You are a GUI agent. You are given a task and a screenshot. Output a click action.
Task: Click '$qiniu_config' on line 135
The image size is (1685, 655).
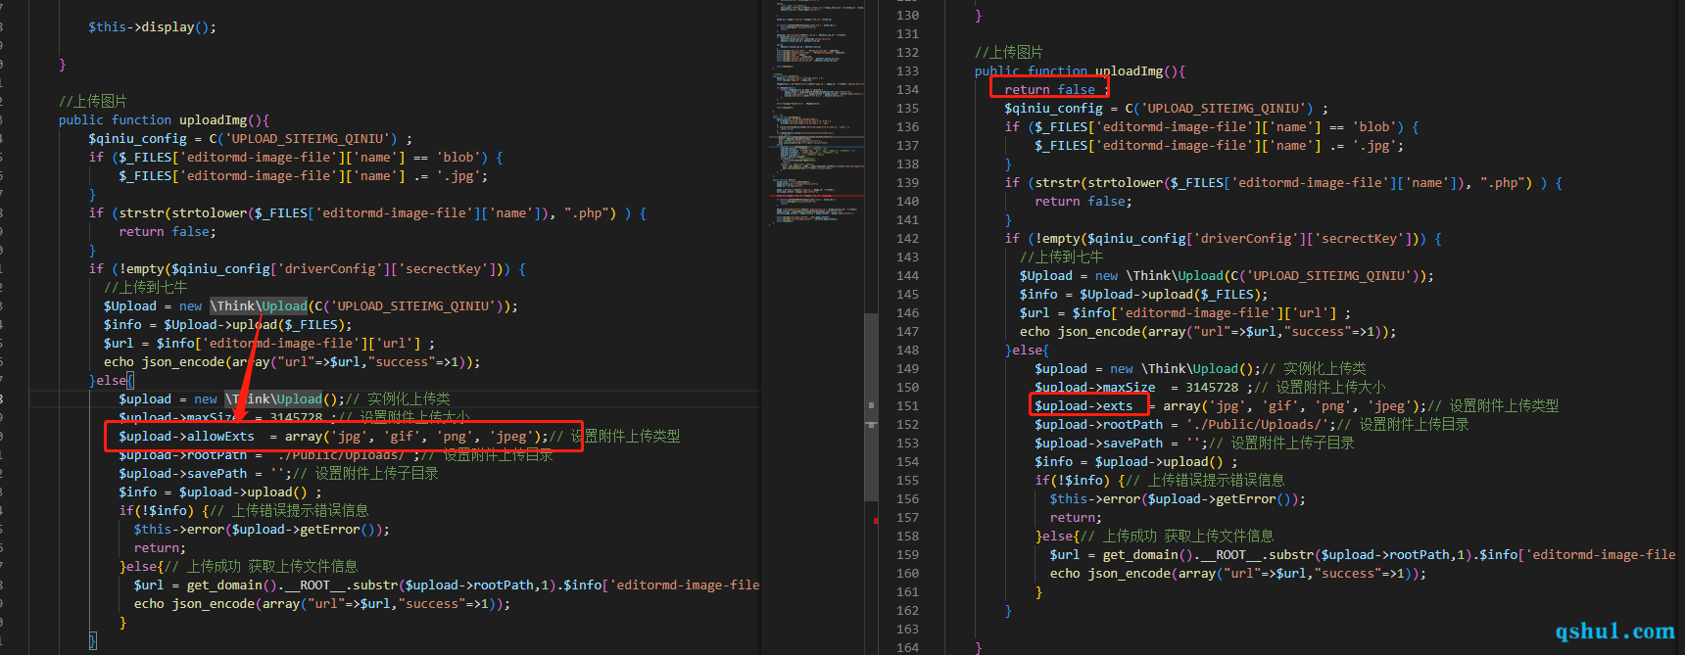tap(1053, 108)
